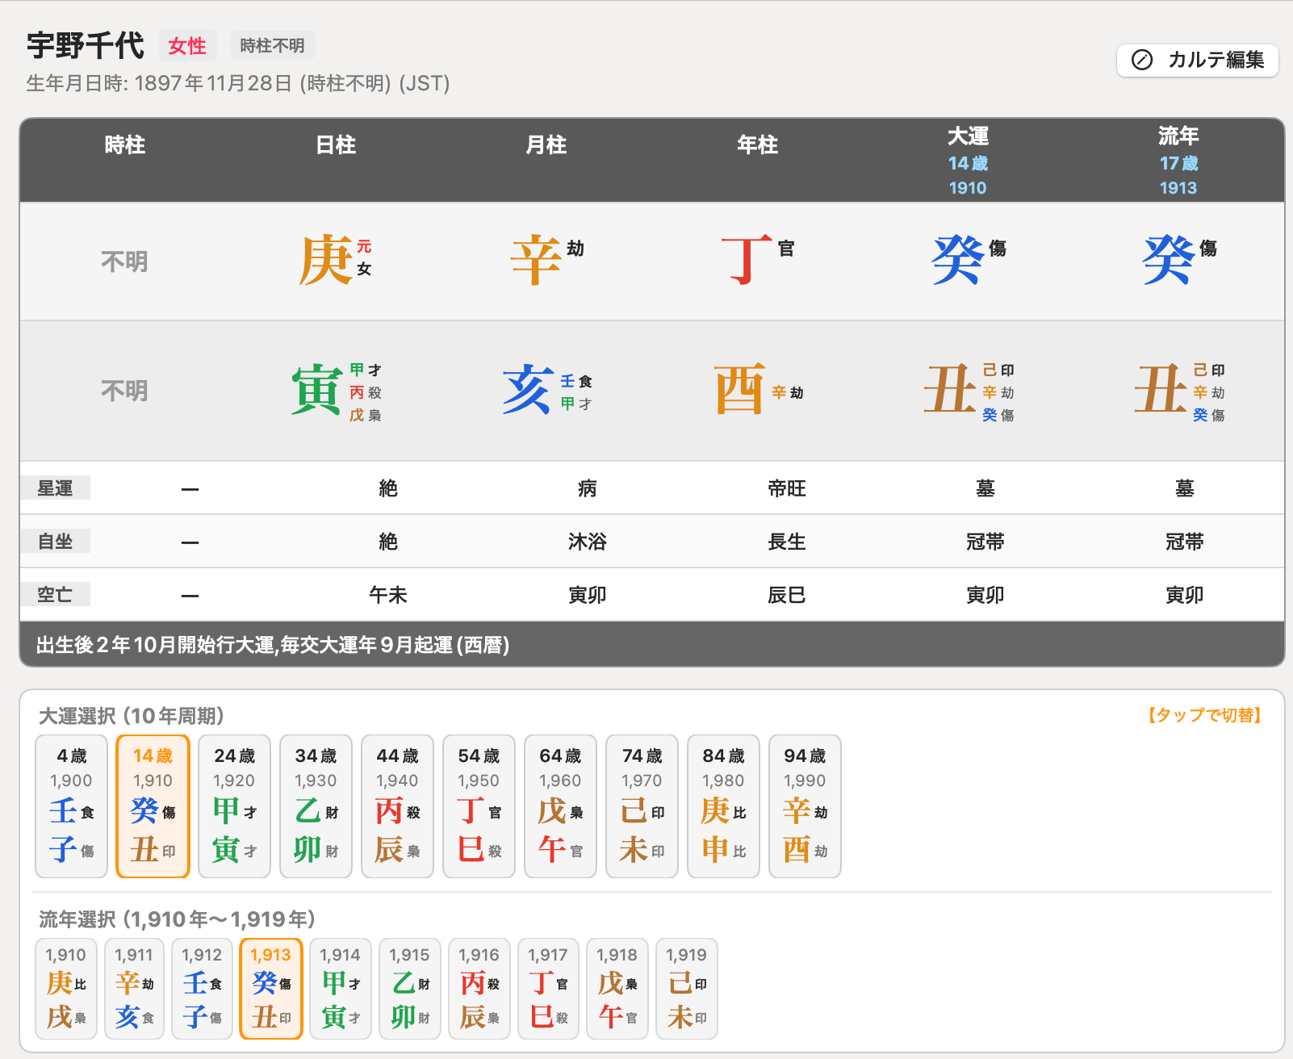
Task: Select the 14歳 1910 大運 card
Action: [153, 806]
